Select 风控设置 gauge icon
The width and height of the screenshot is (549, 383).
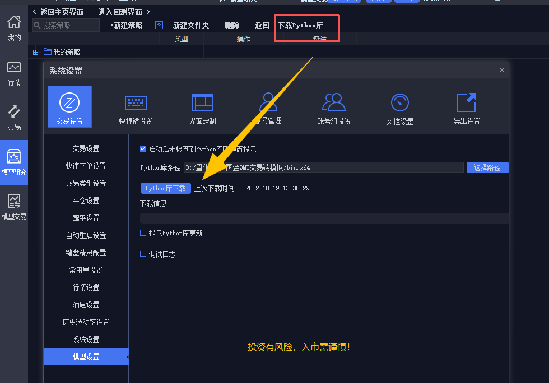click(399, 103)
